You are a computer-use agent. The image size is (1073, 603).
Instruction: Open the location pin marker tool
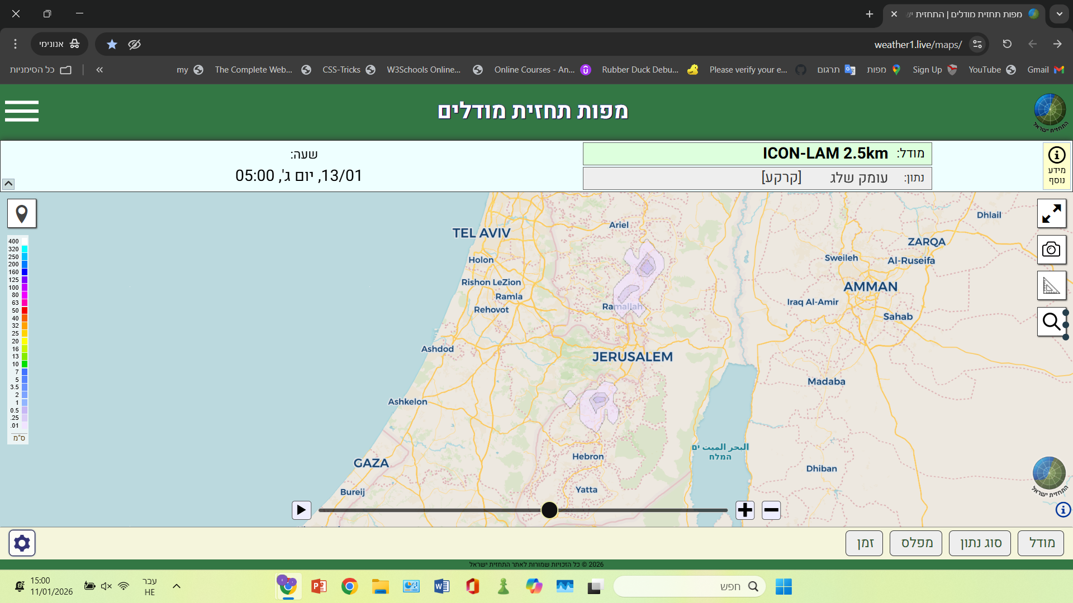pos(21,213)
